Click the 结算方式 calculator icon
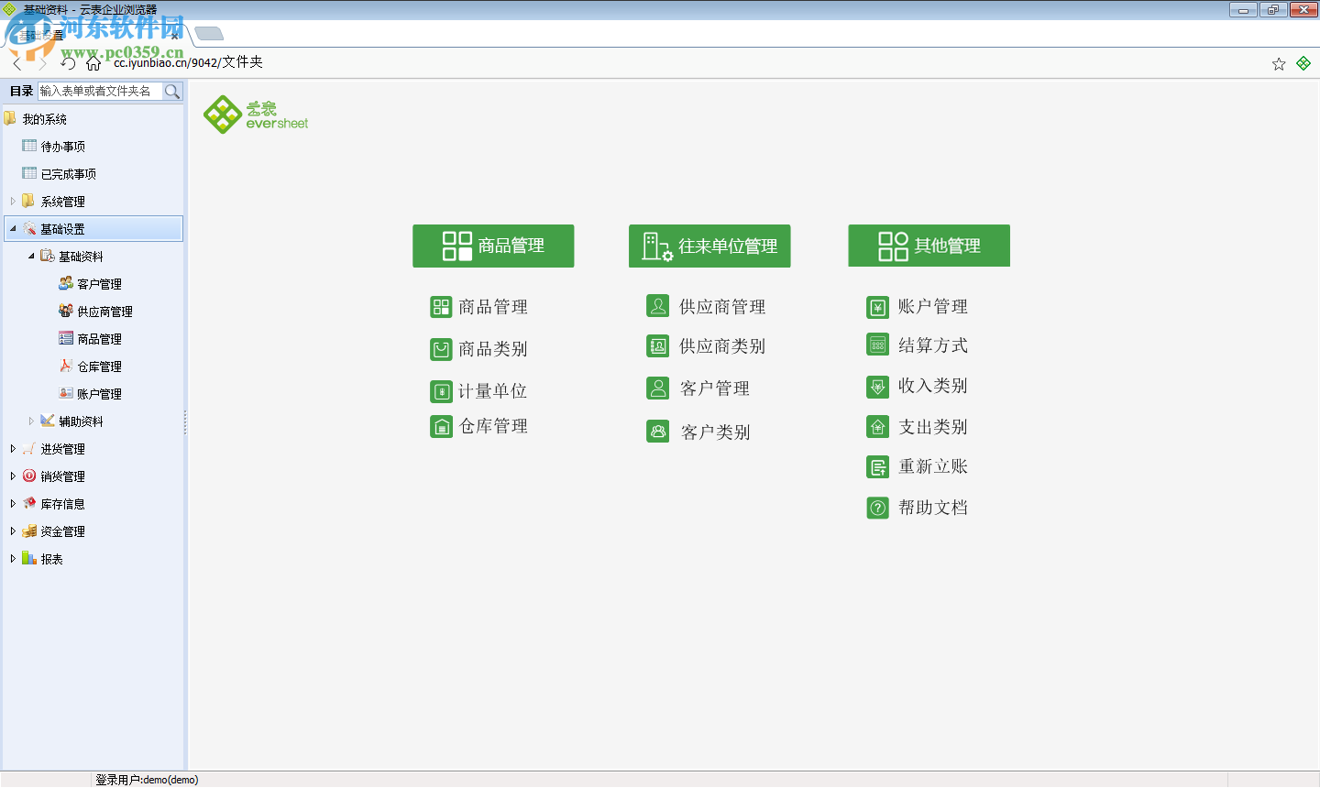This screenshot has height=788, width=1320. click(877, 345)
